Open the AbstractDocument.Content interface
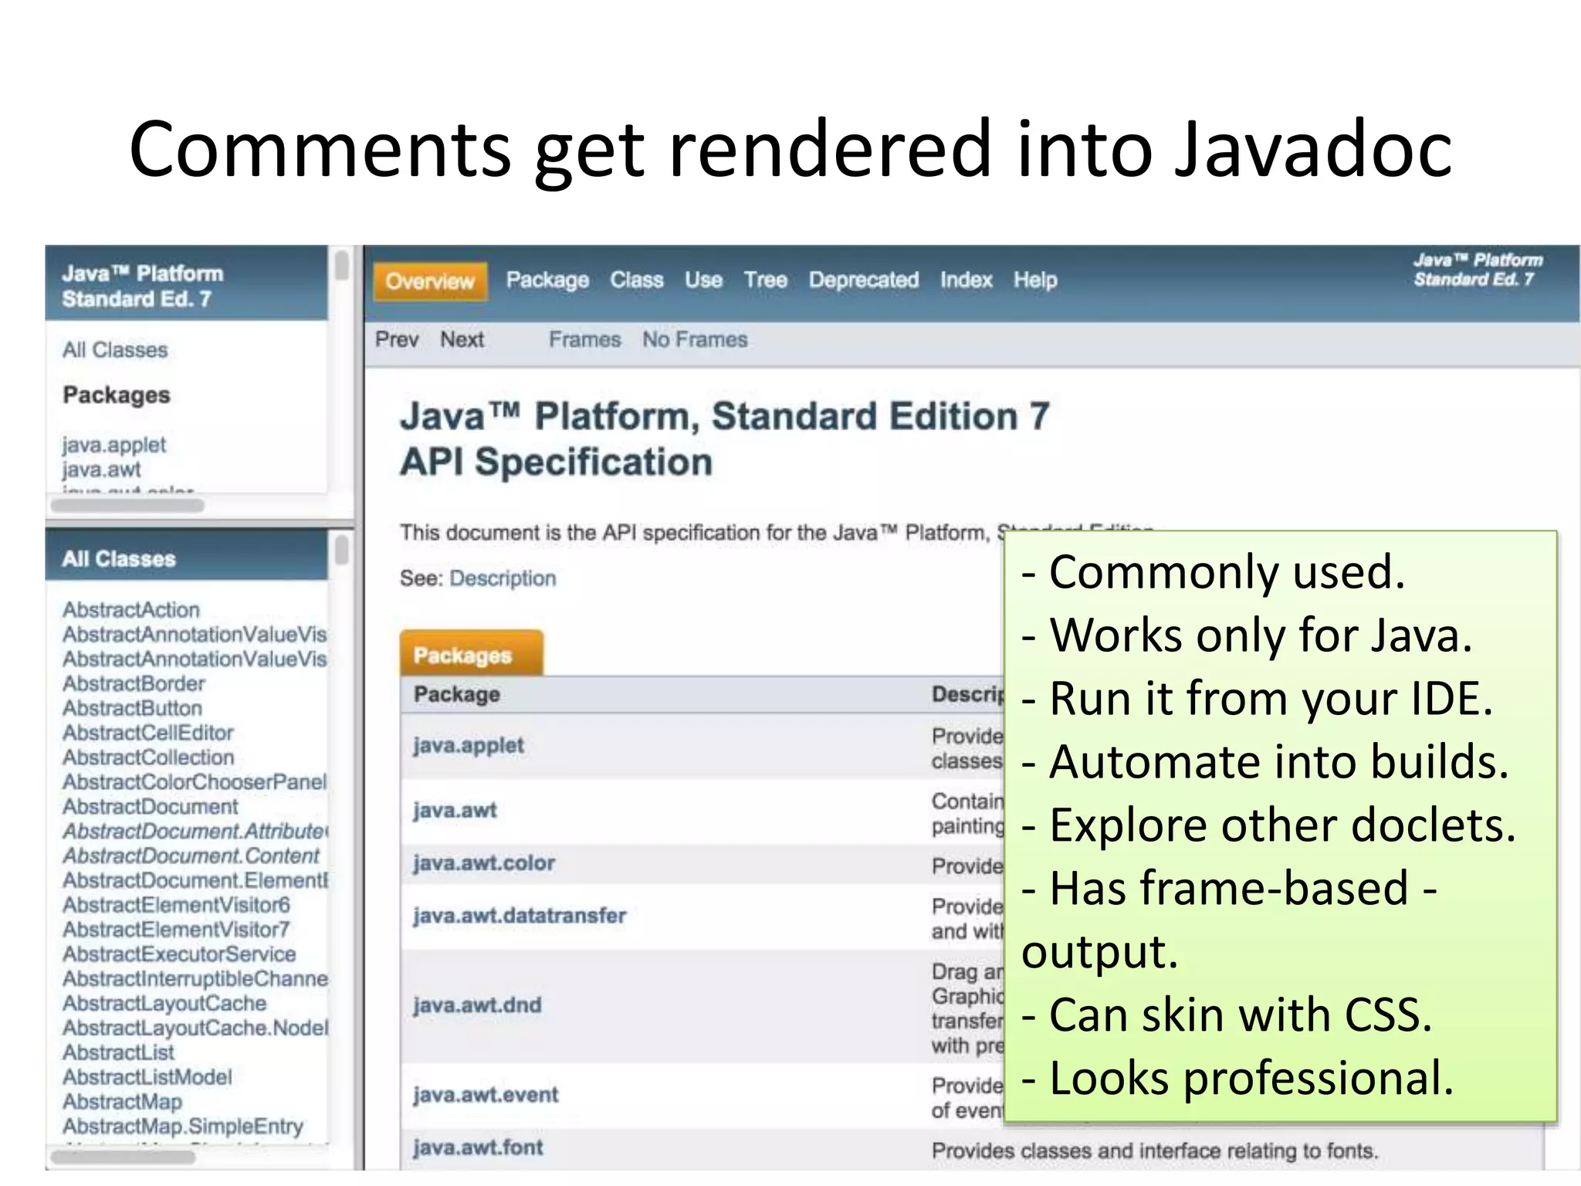This screenshot has width=1581, height=1186. coord(191,856)
